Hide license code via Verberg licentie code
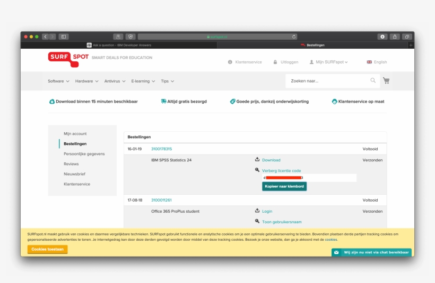435x283 pixels. (x=281, y=171)
